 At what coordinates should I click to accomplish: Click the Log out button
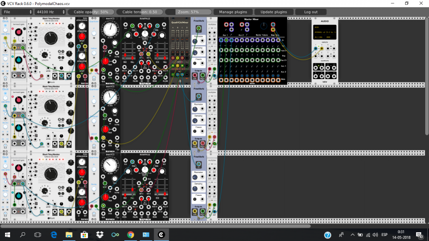[311, 12]
